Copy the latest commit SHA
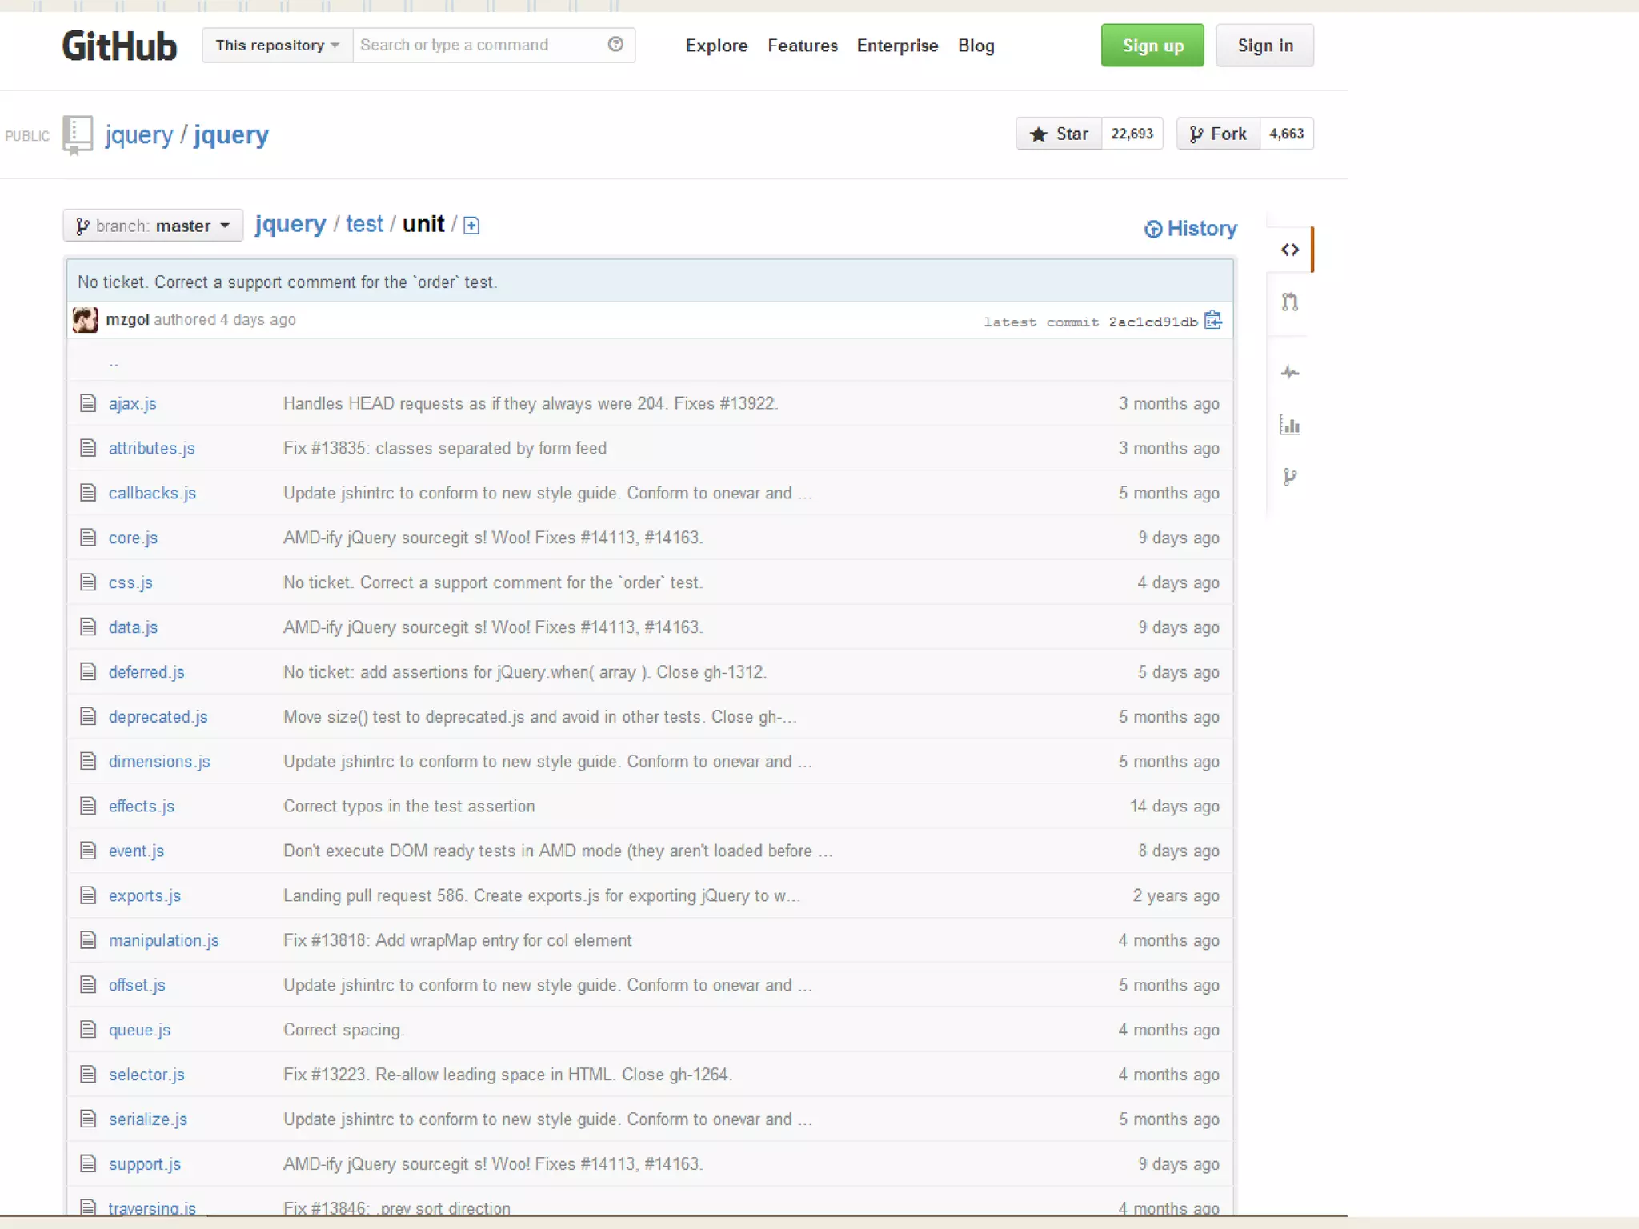The width and height of the screenshot is (1639, 1229). 1213,320
